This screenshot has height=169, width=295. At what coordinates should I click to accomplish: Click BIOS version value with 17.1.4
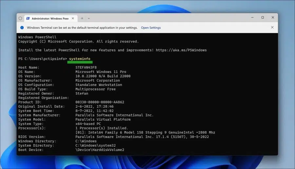click(142, 137)
